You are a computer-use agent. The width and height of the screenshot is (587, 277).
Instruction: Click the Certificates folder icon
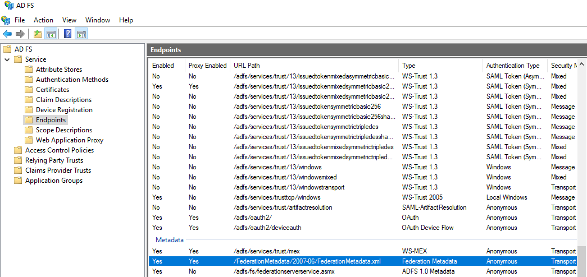(29, 89)
